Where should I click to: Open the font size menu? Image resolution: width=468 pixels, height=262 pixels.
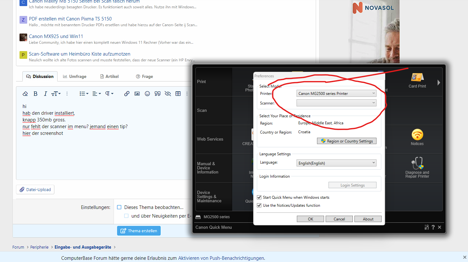[56, 94]
